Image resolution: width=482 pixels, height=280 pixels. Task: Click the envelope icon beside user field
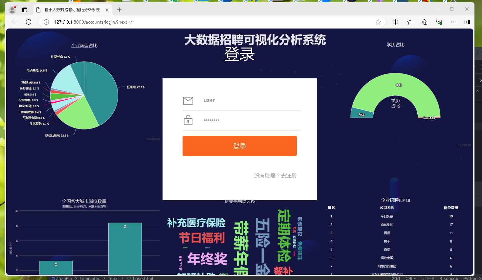click(x=188, y=101)
